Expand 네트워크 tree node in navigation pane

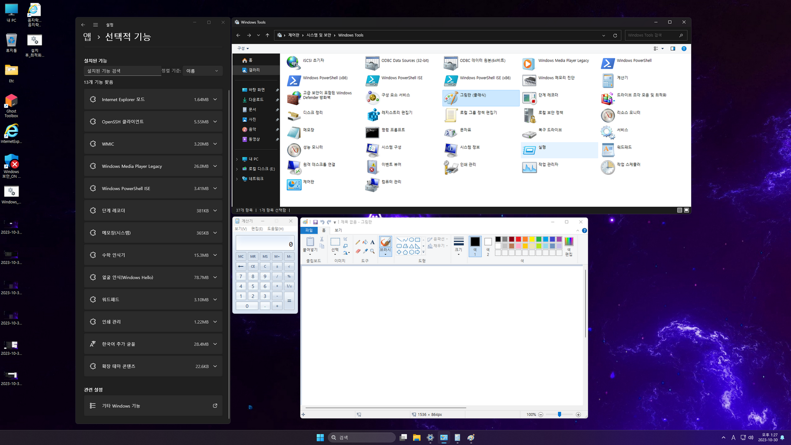[x=237, y=179]
